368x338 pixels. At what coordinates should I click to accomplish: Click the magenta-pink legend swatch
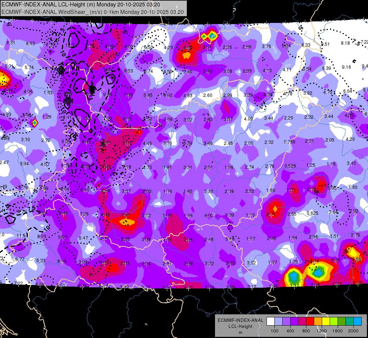pos(302,321)
